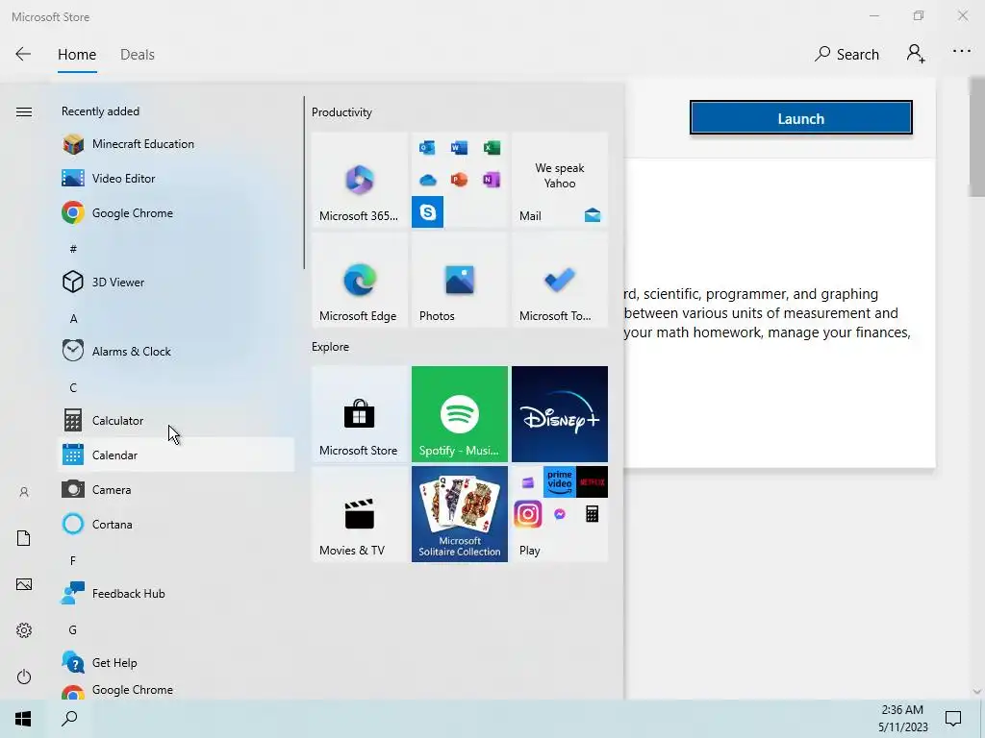Open Microsoft Solitaire Collection tile
The width and height of the screenshot is (985, 738).
(460, 514)
